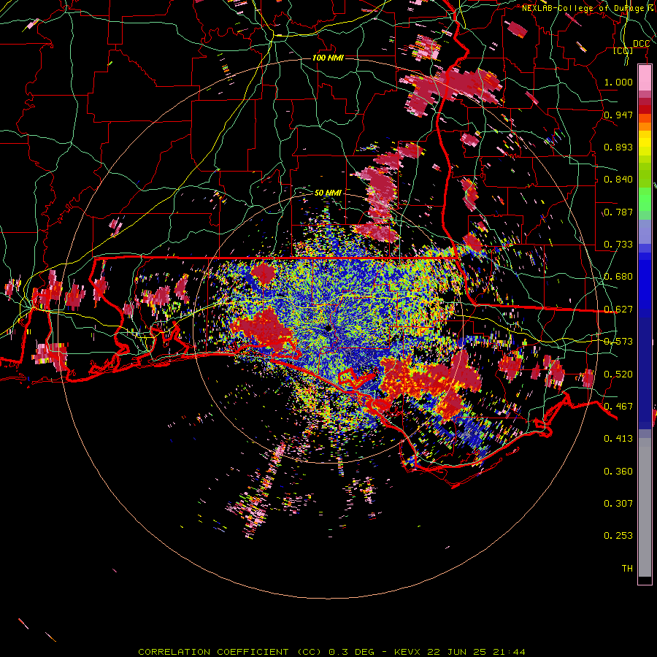Select the 0.360 scale value
This screenshot has height=657, width=657.
pos(618,472)
